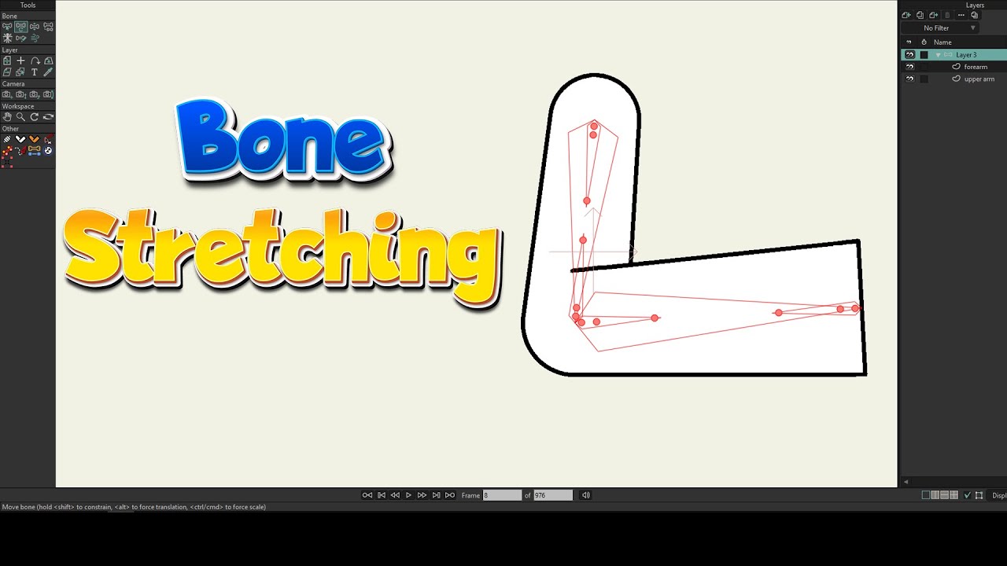The height and width of the screenshot is (566, 1007).
Task: Click the Name column header
Action: pos(942,42)
